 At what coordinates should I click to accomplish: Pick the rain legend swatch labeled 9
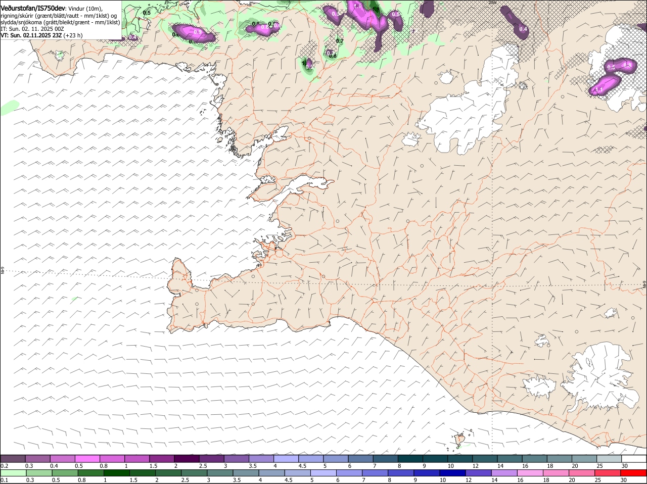[427, 473]
